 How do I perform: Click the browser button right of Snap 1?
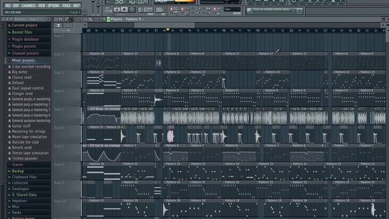coord(49,19)
